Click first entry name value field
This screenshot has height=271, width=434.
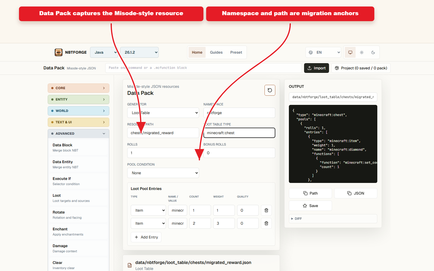click(178, 210)
